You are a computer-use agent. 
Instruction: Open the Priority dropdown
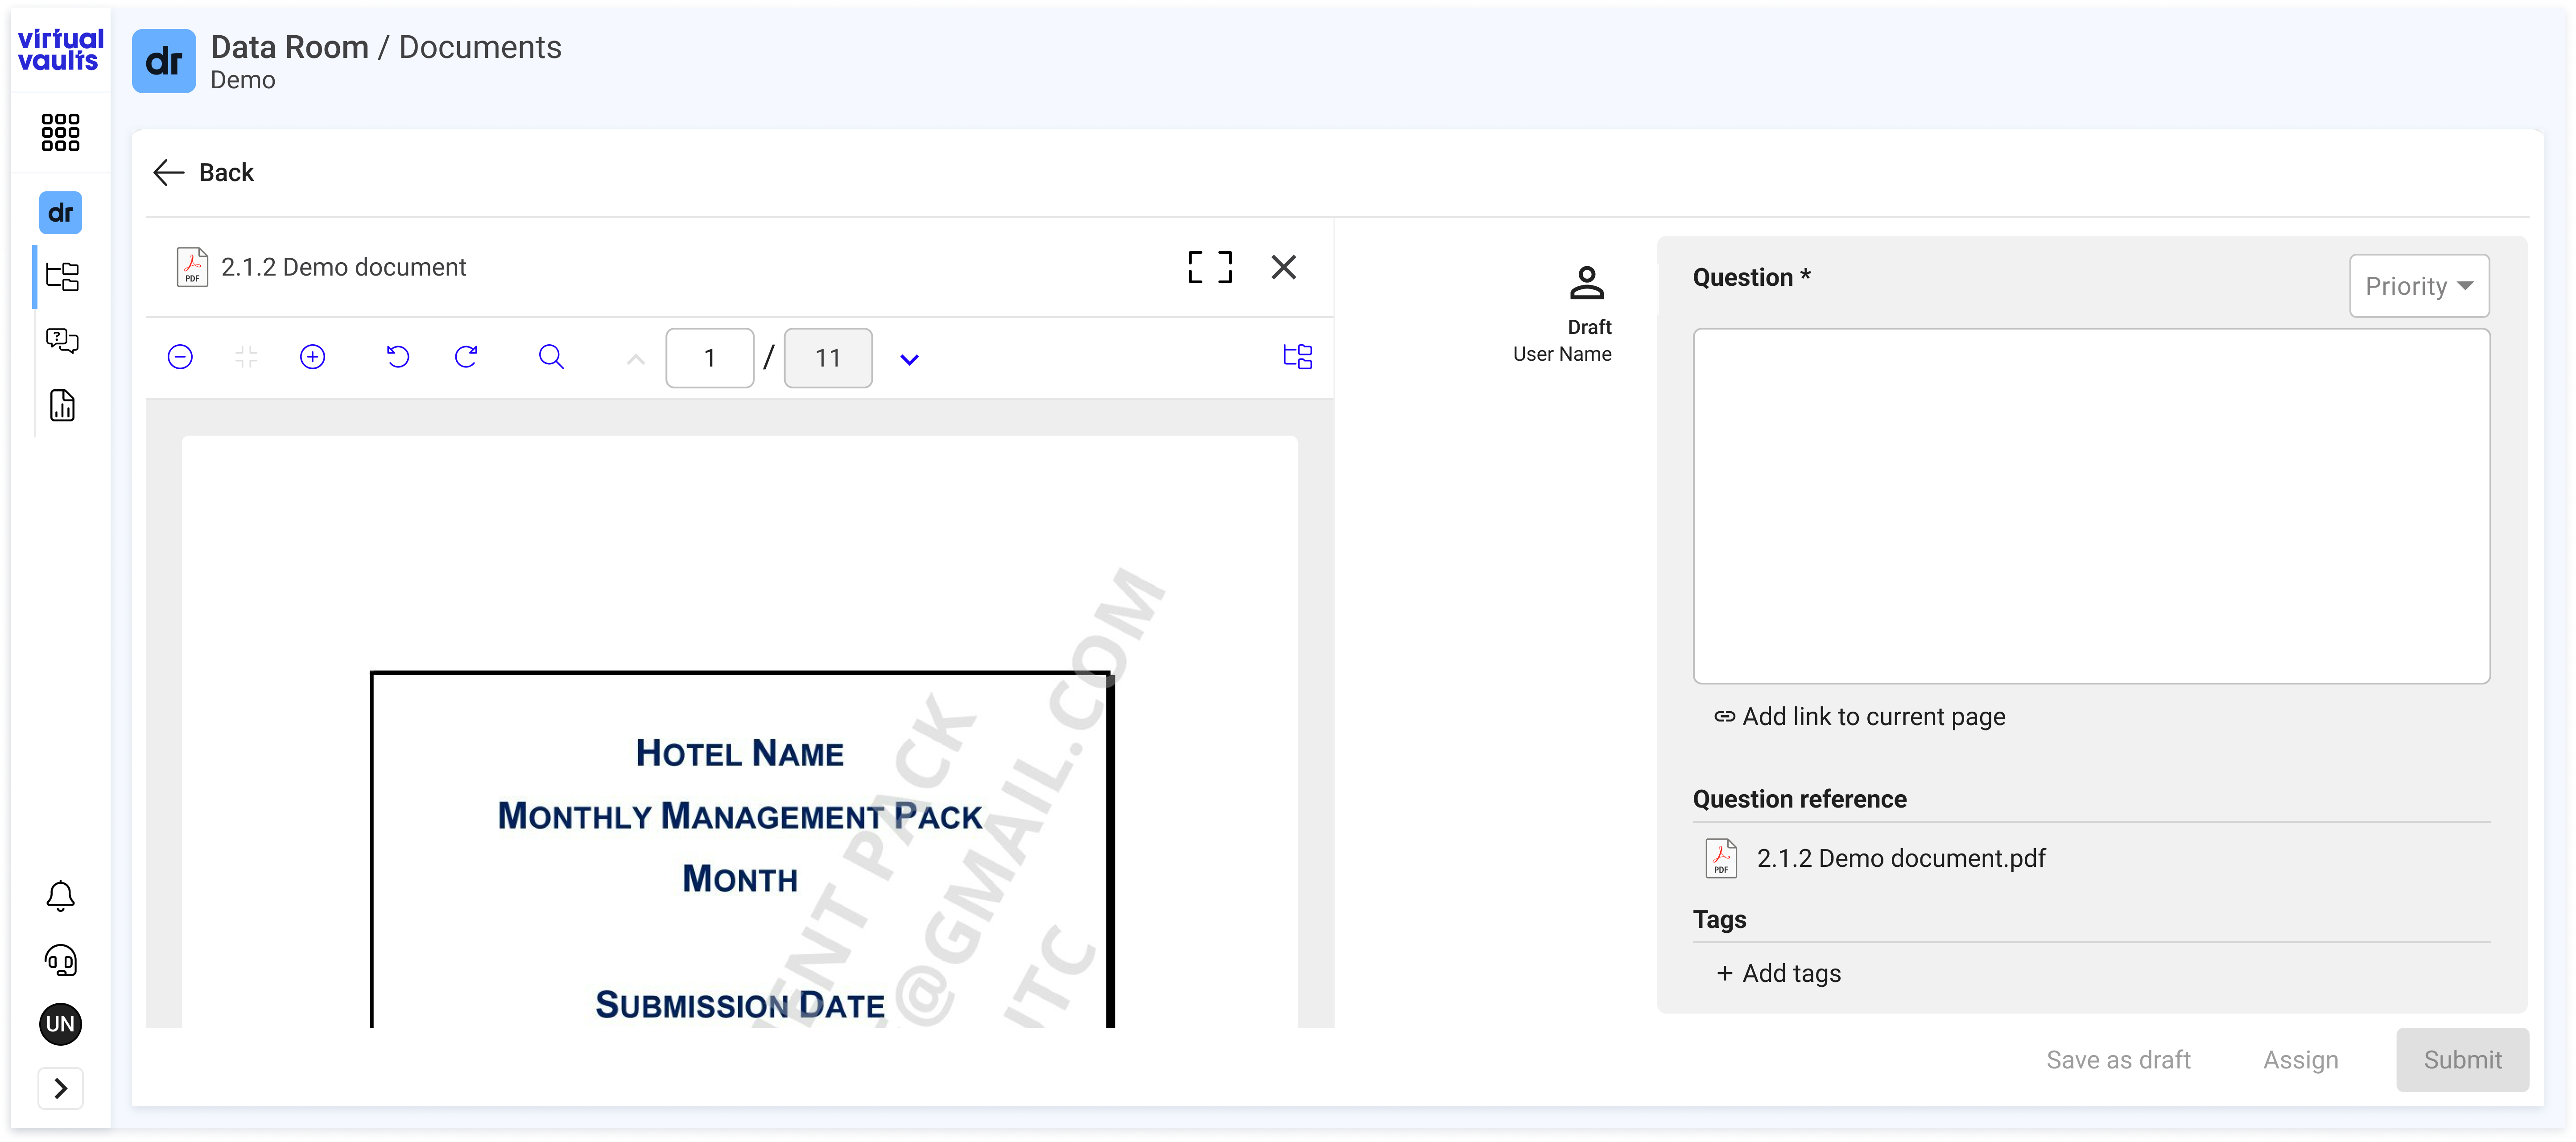pyautogui.click(x=2419, y=286)
